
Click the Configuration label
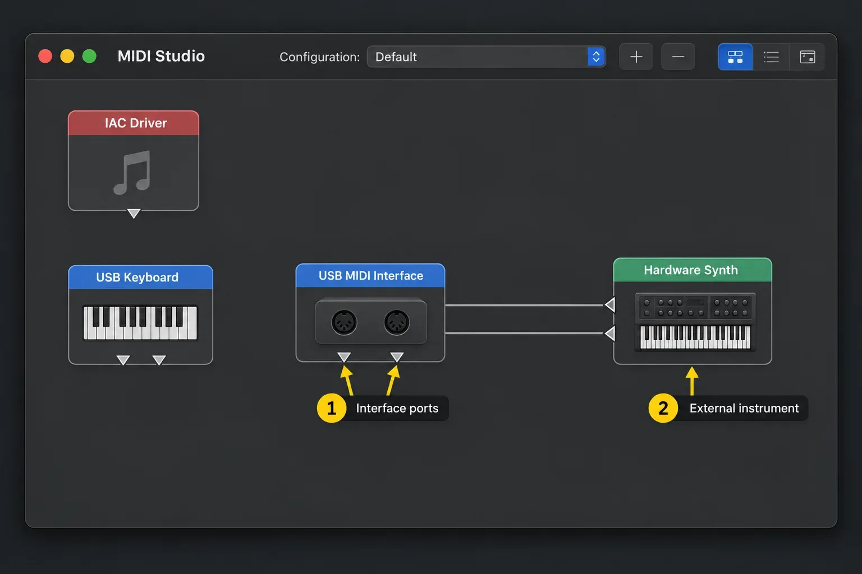pyautogui.click(x=319, y=57)
